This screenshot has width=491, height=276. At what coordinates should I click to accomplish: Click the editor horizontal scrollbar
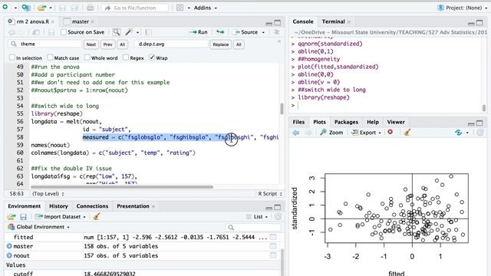point(122,187)
